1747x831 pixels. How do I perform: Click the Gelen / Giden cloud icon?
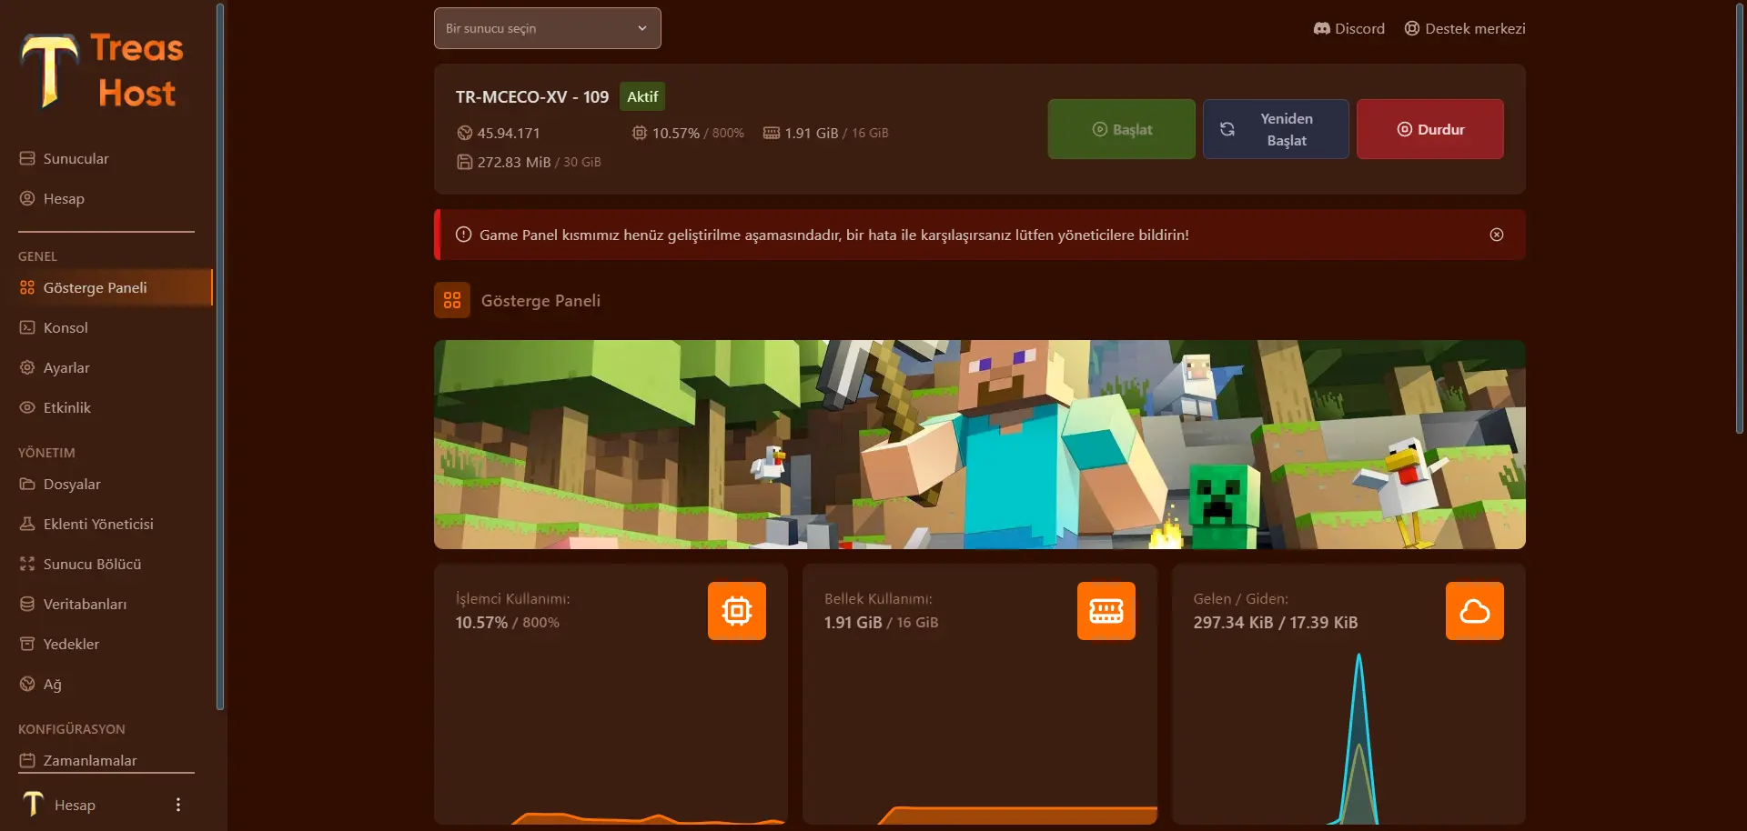[x=1475, y=611]
